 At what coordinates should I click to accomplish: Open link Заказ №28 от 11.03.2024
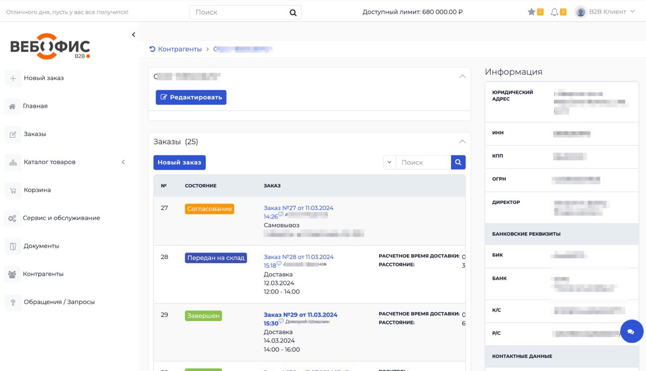coord(298,257)
